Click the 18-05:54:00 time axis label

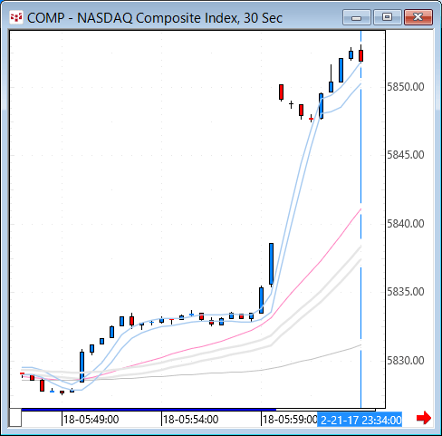[191, 420]
